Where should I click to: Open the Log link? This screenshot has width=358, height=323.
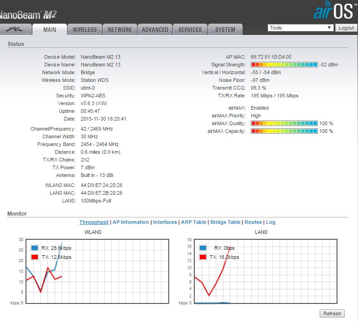270,222
